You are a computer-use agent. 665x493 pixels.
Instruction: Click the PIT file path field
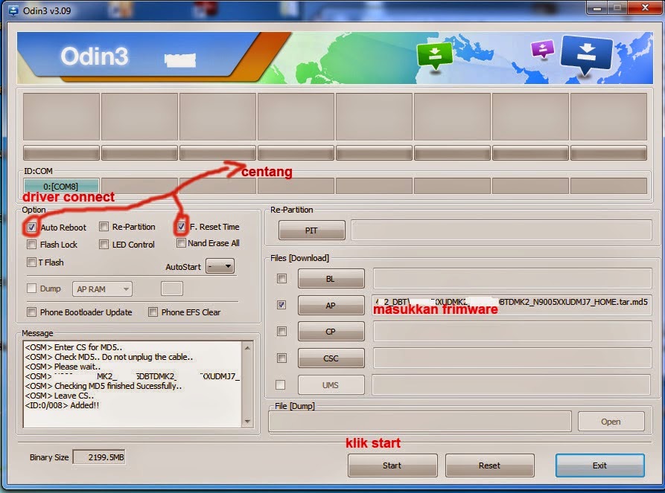[501, 230]
